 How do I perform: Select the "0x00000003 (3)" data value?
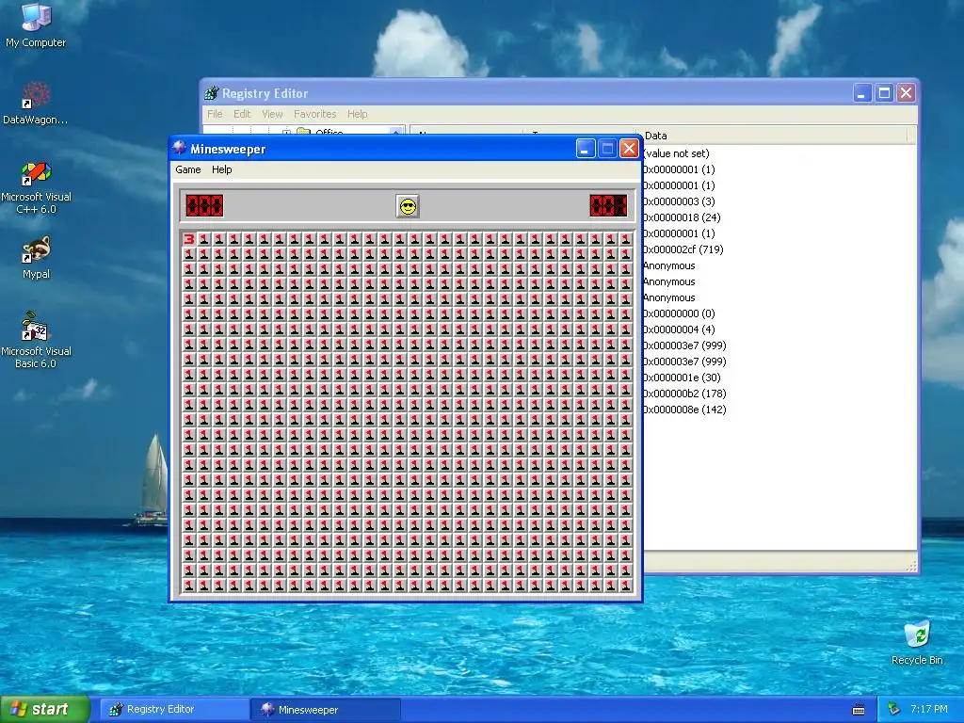click(679, 201)
